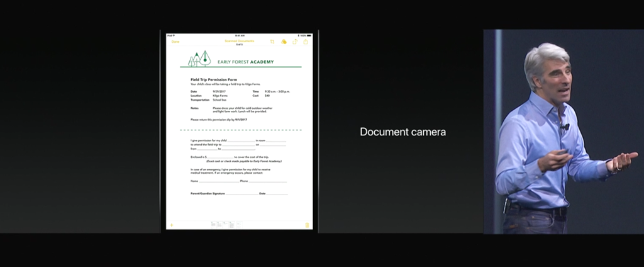Viewport: 644px width, 267px height.
Task: Tap Done in the scanned document viewer
Action: click(x=175, y=42)
